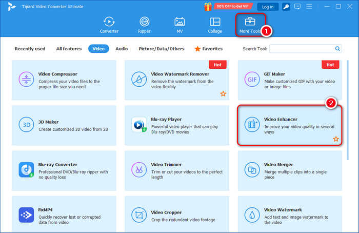Image resolution: width=359 pixels, height=233 pixels.
Task: Click the Video Trimmer scissors icon
Action: pos(139,170)
